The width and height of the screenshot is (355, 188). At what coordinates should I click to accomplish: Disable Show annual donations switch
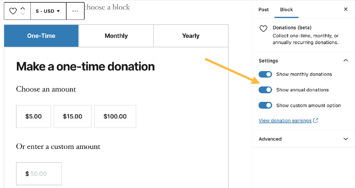pyautogui.click(x=265, y=90)
